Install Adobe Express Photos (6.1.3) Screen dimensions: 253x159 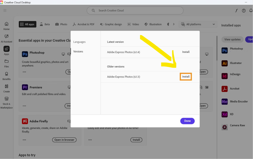(x=186, y=77)
